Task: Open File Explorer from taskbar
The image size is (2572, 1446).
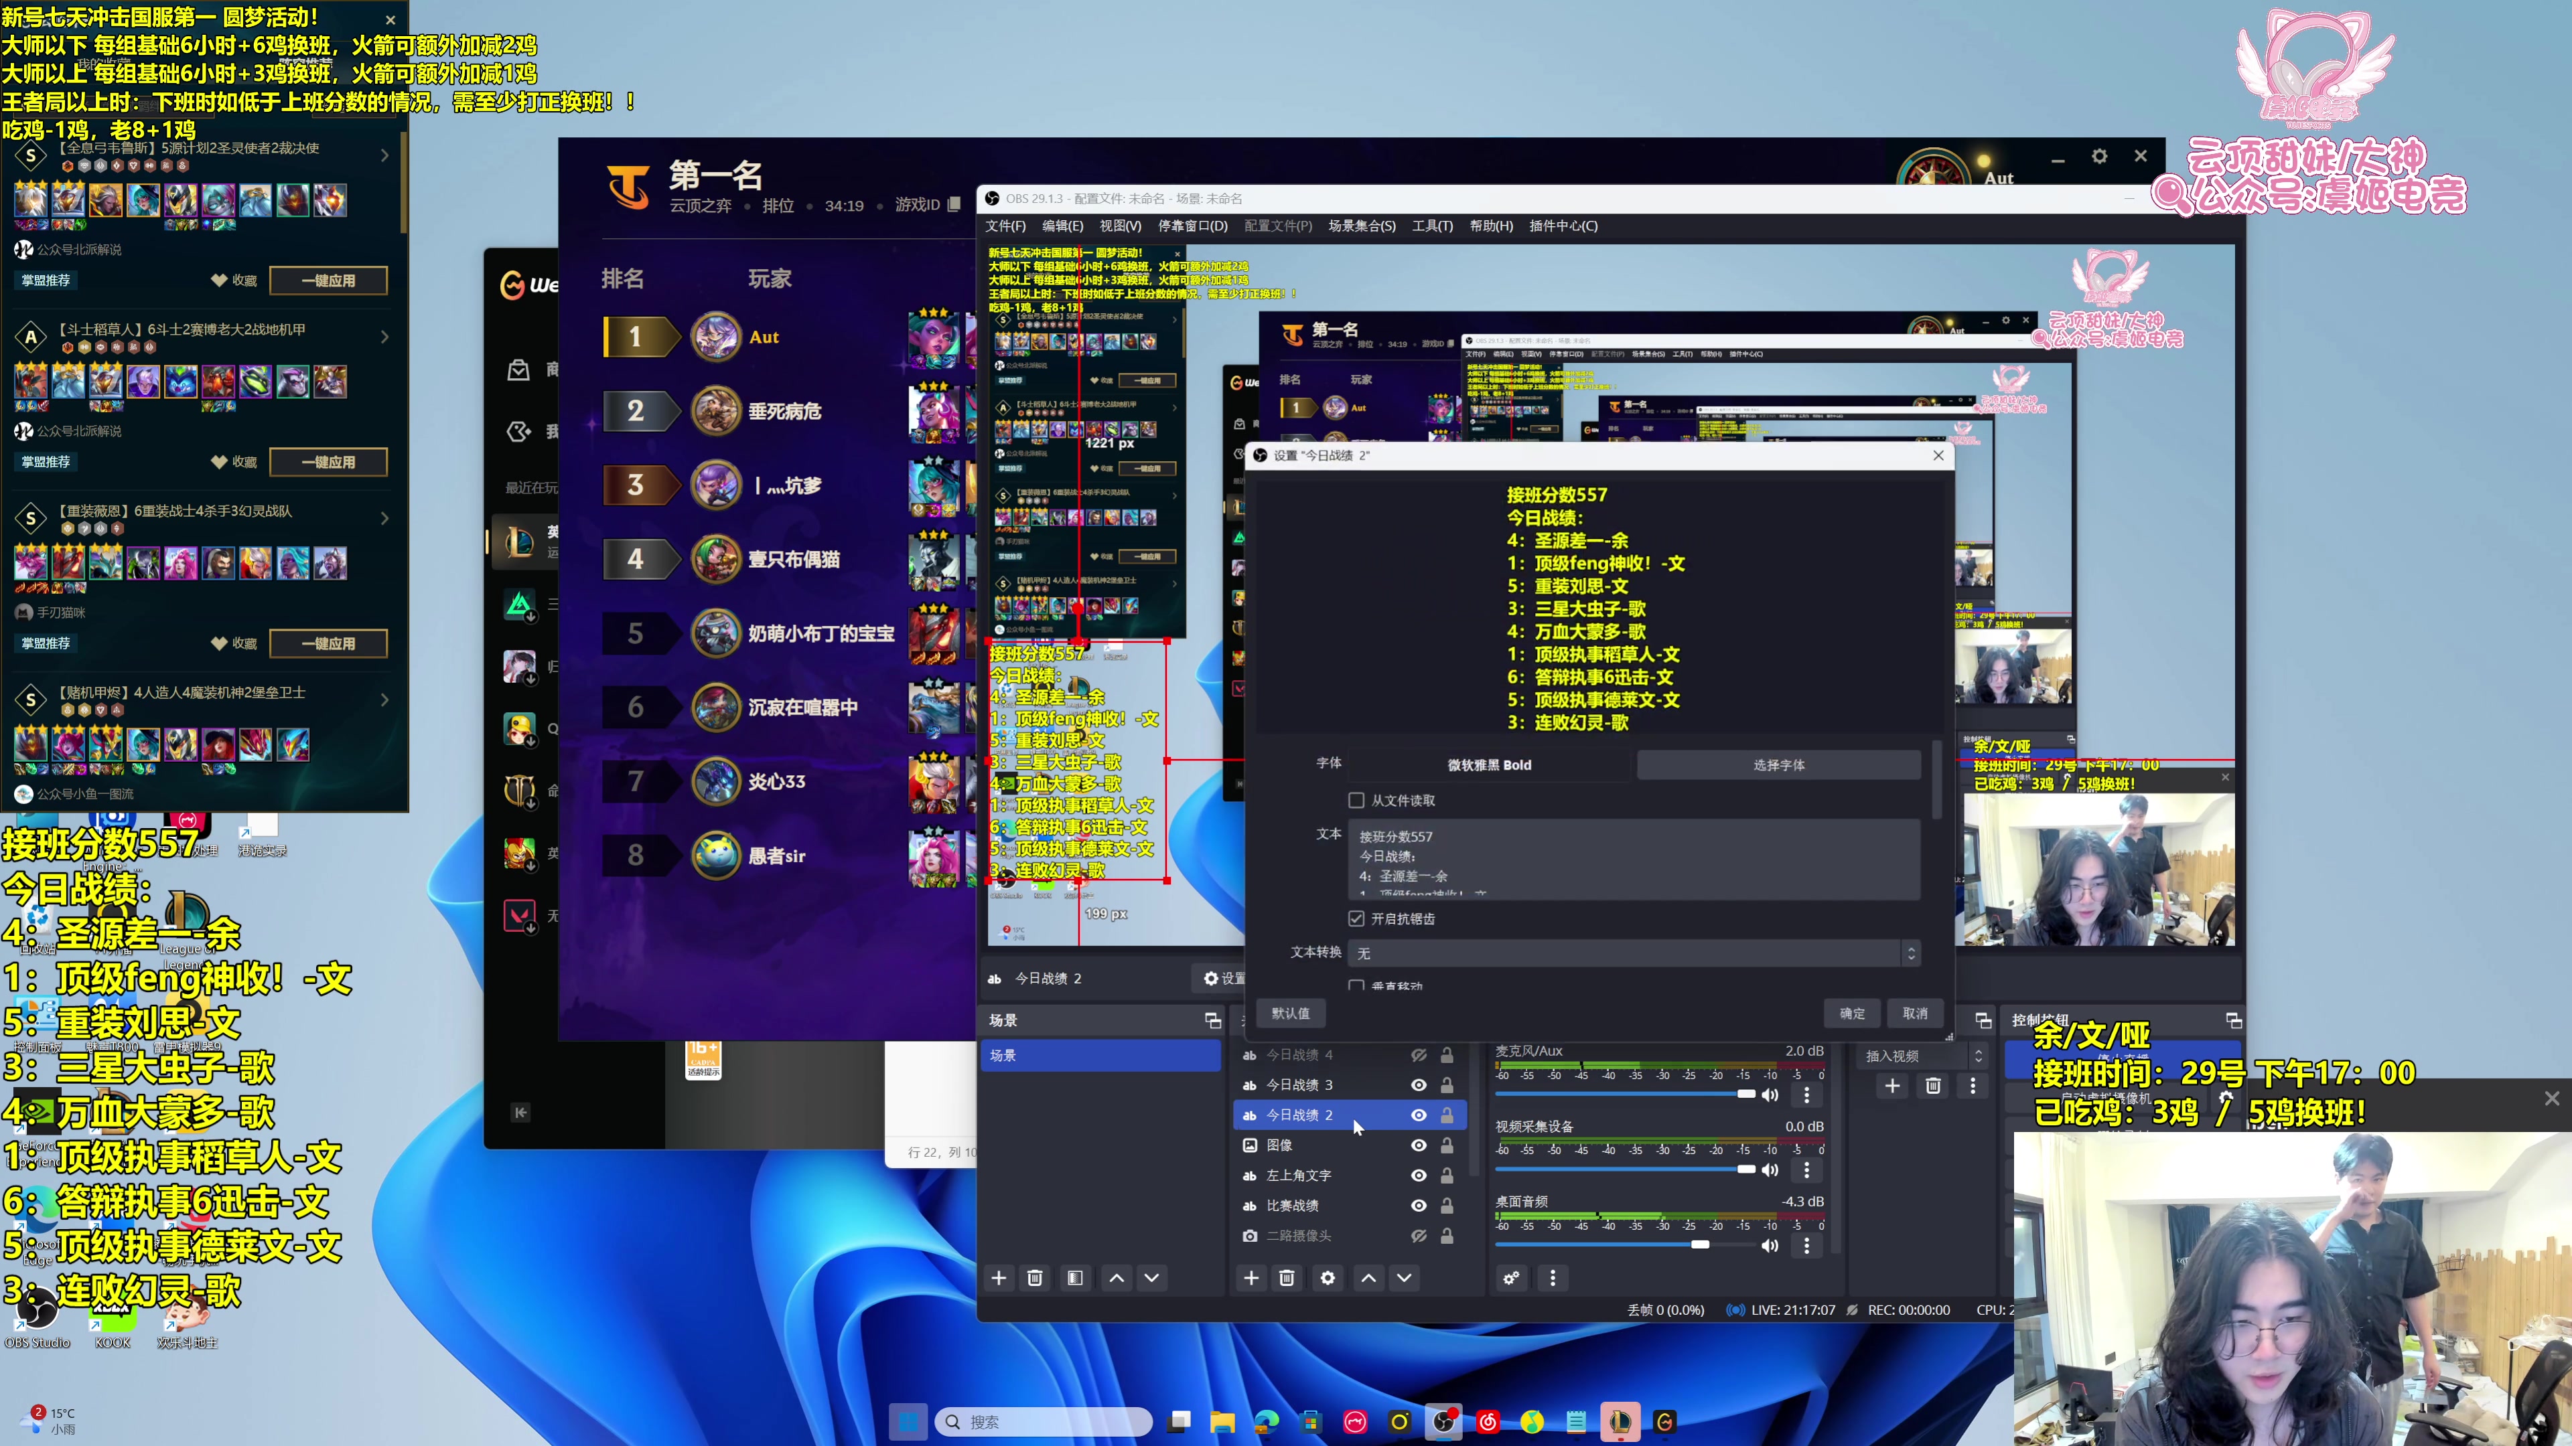Action: [1222, 1422]
